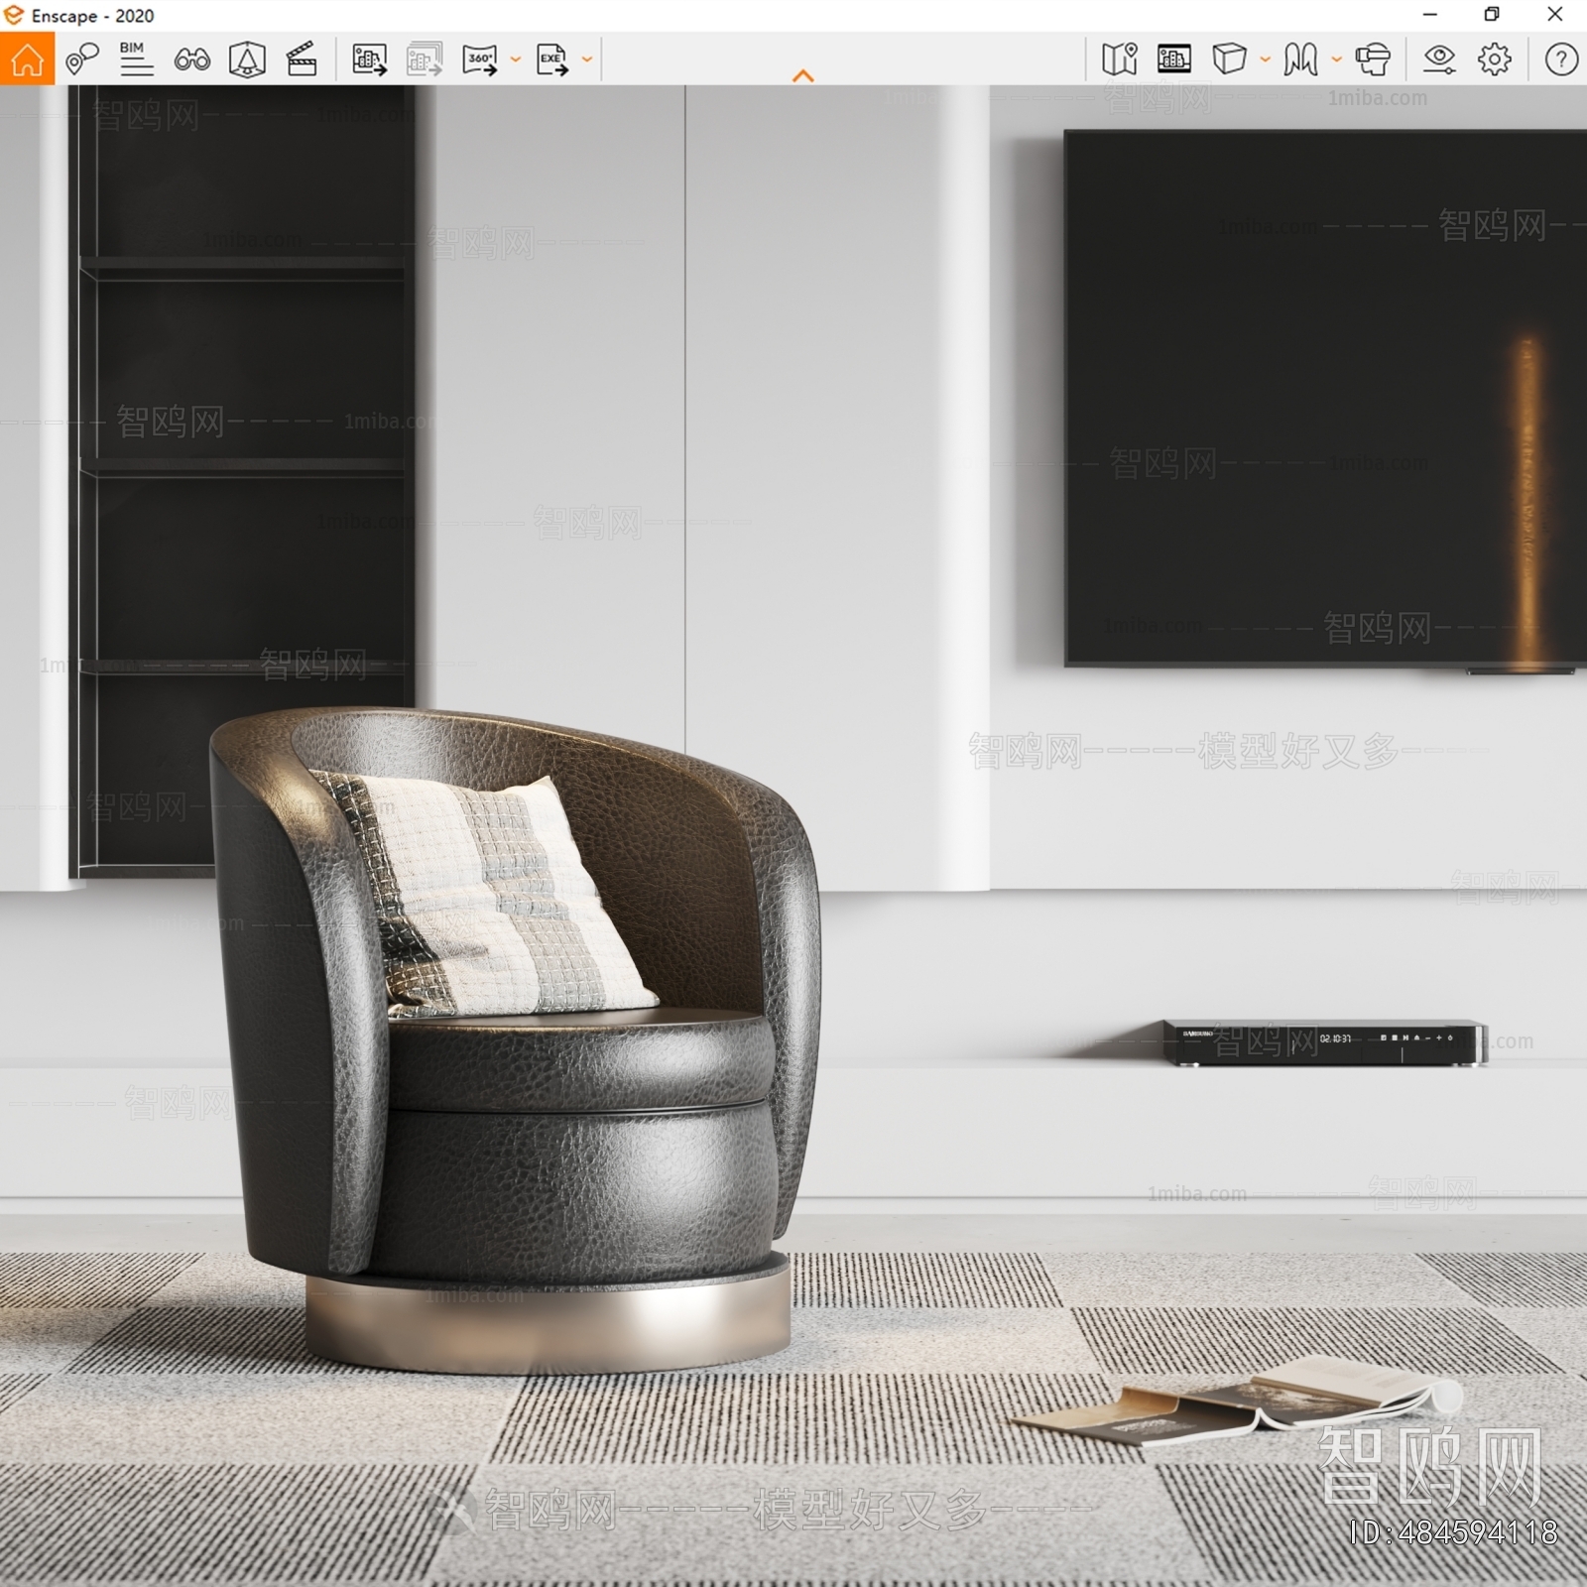Screen dimensions: 1587x1587
Task: Open the projection mode dropdown arrow
Action: (1265, 60)
